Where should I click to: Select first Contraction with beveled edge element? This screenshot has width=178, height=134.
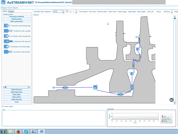coord(17,26)
